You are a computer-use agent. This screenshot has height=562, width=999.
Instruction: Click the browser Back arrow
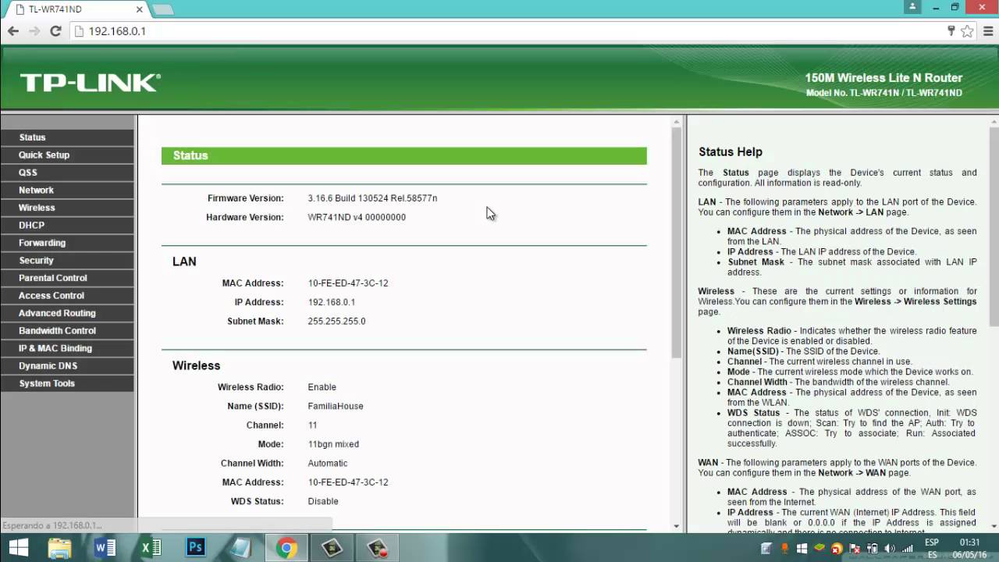[x=13, y=31]
